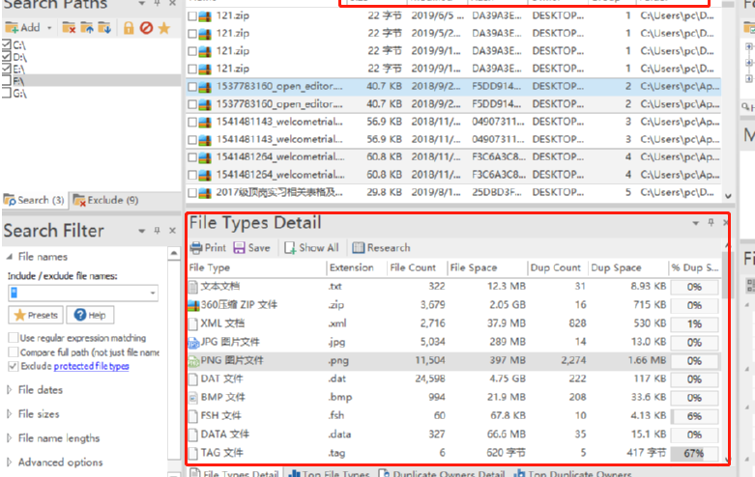Click the archive icon of the 2017级顶岗实习 file
This screenshot has height=477, width=755.
click(205, 193)
